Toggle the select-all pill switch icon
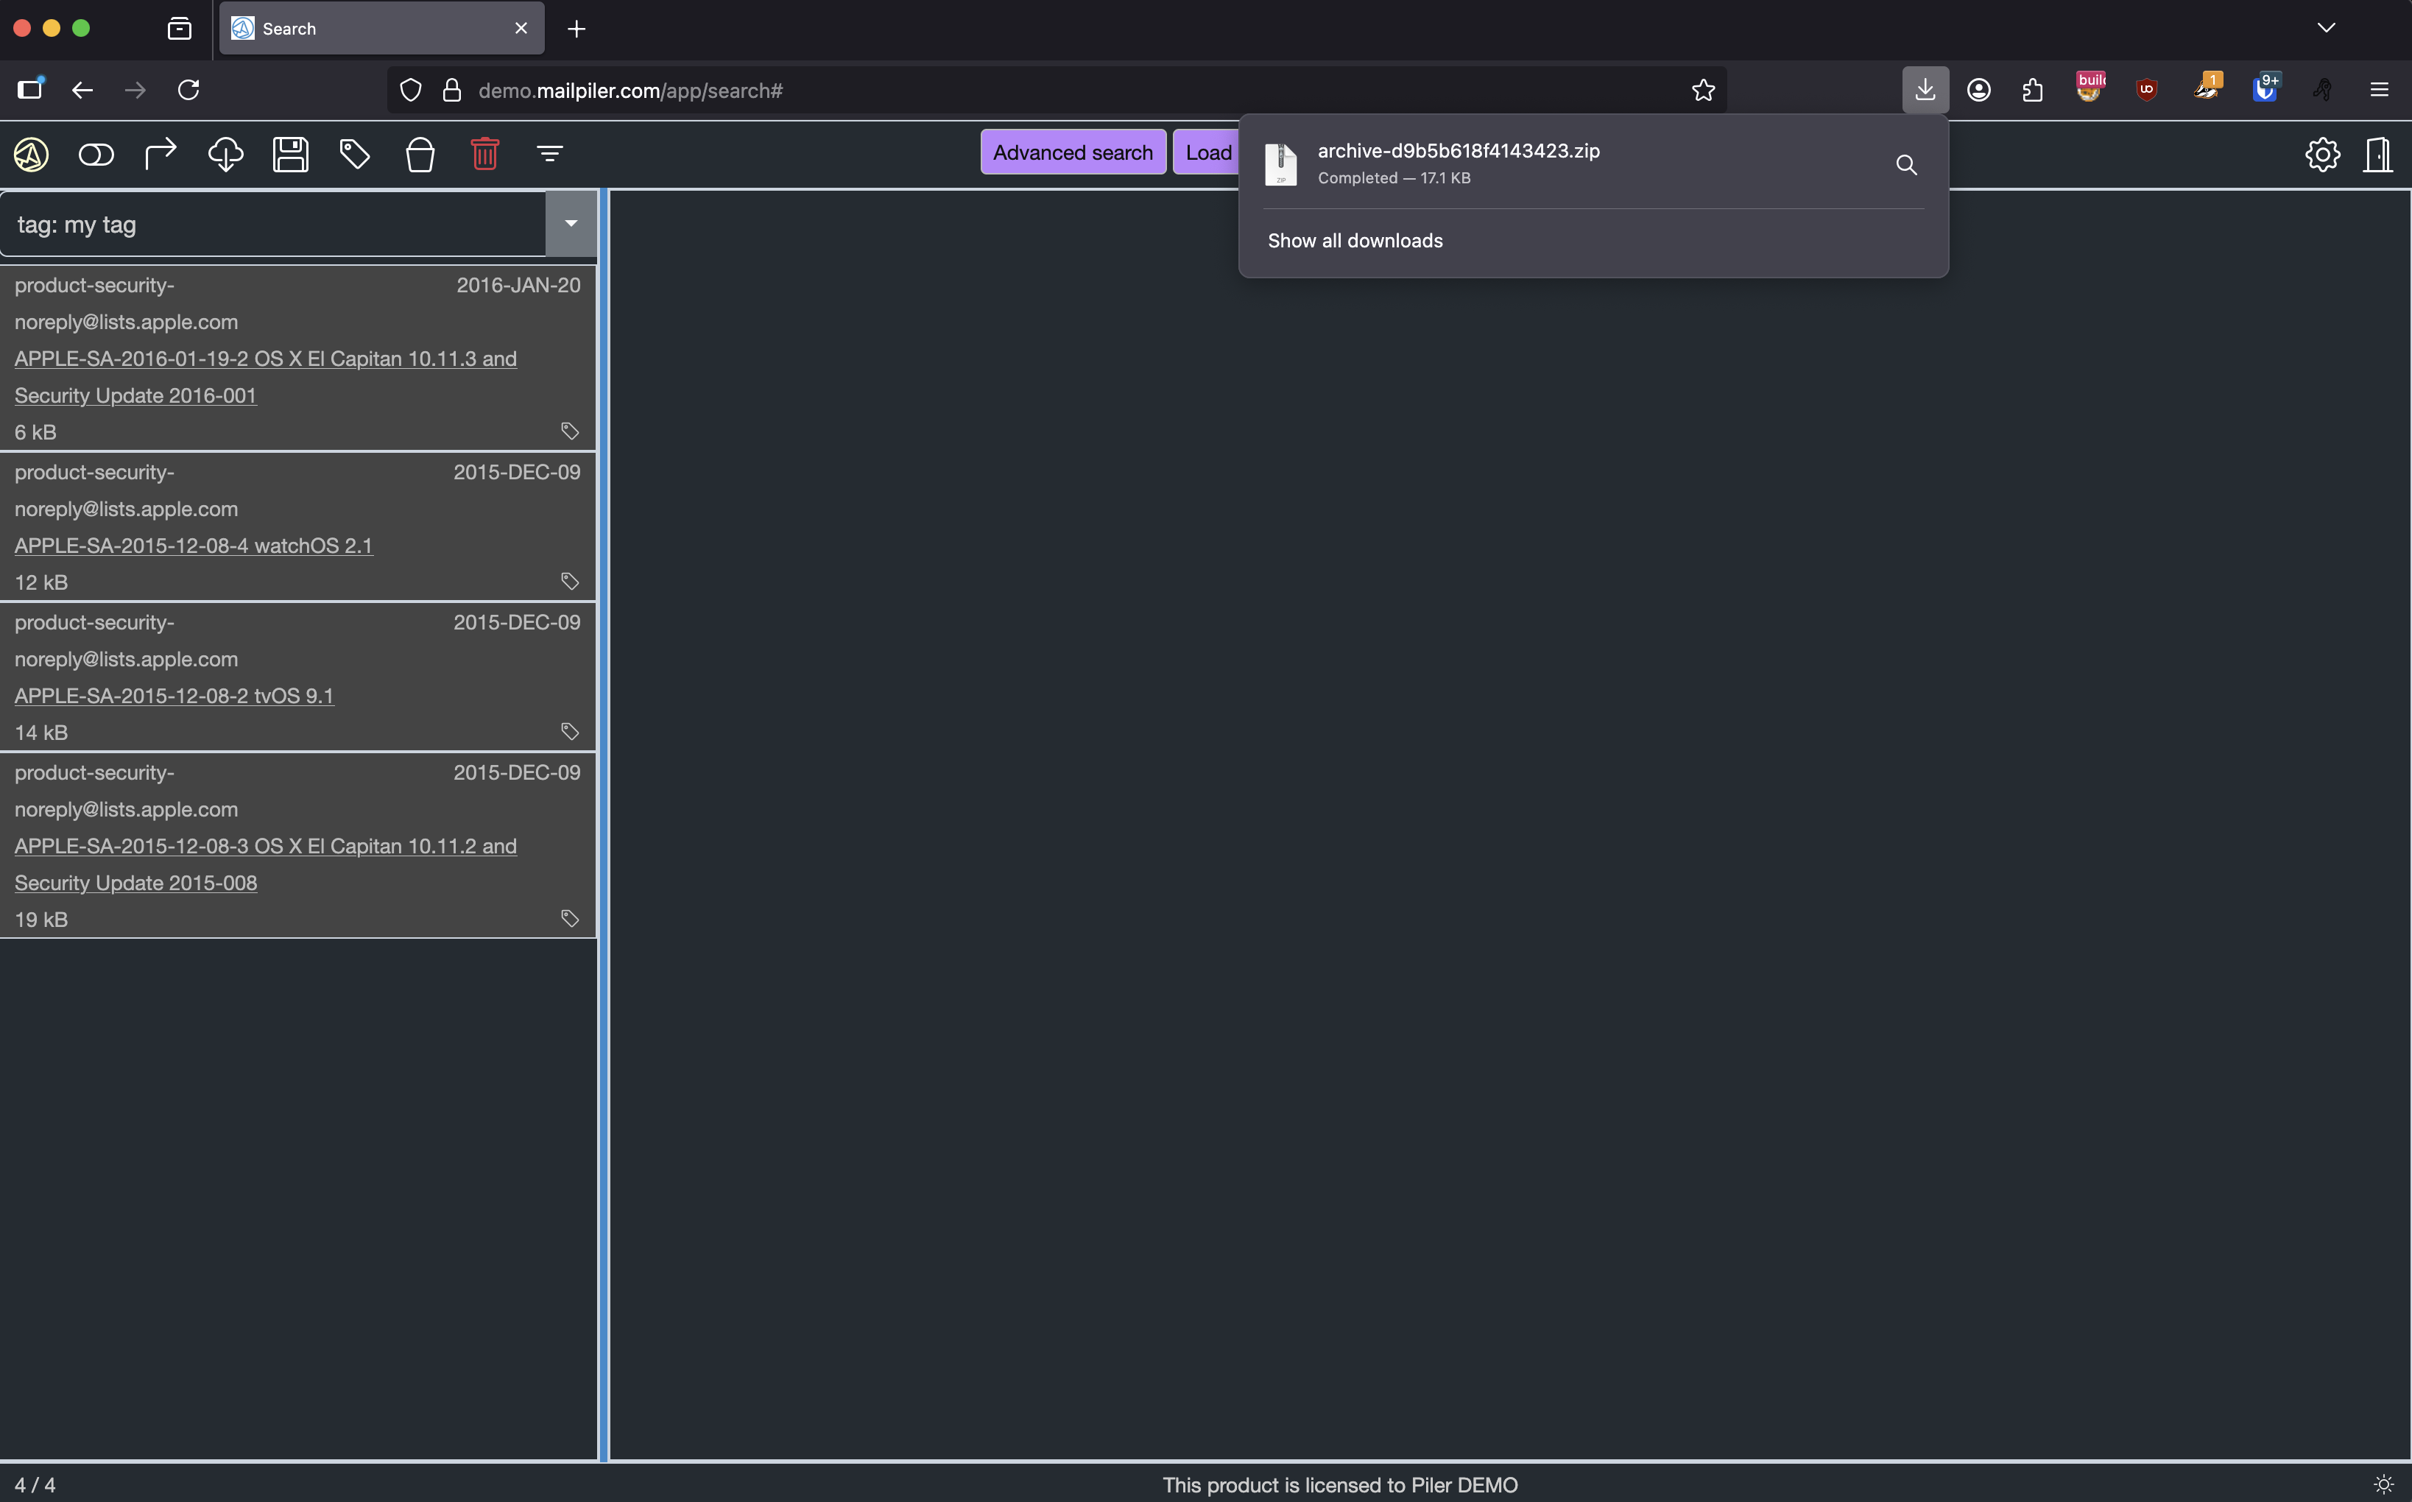Screen dimensions: 2412x1502 click(x=96, y=154)
